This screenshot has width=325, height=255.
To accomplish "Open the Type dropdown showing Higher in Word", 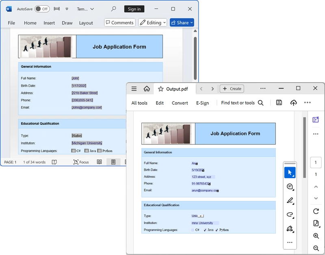I will [77, 135].
